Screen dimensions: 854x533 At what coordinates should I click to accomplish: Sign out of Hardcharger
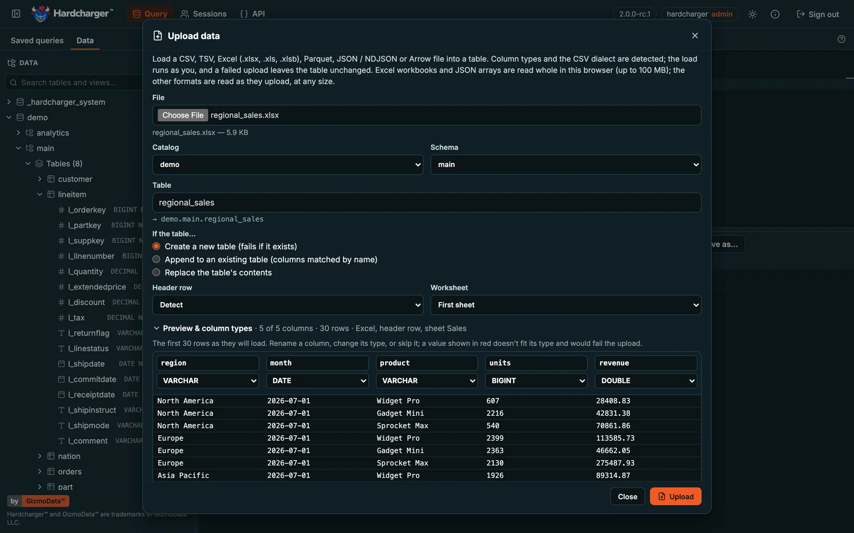coord(818,14)
